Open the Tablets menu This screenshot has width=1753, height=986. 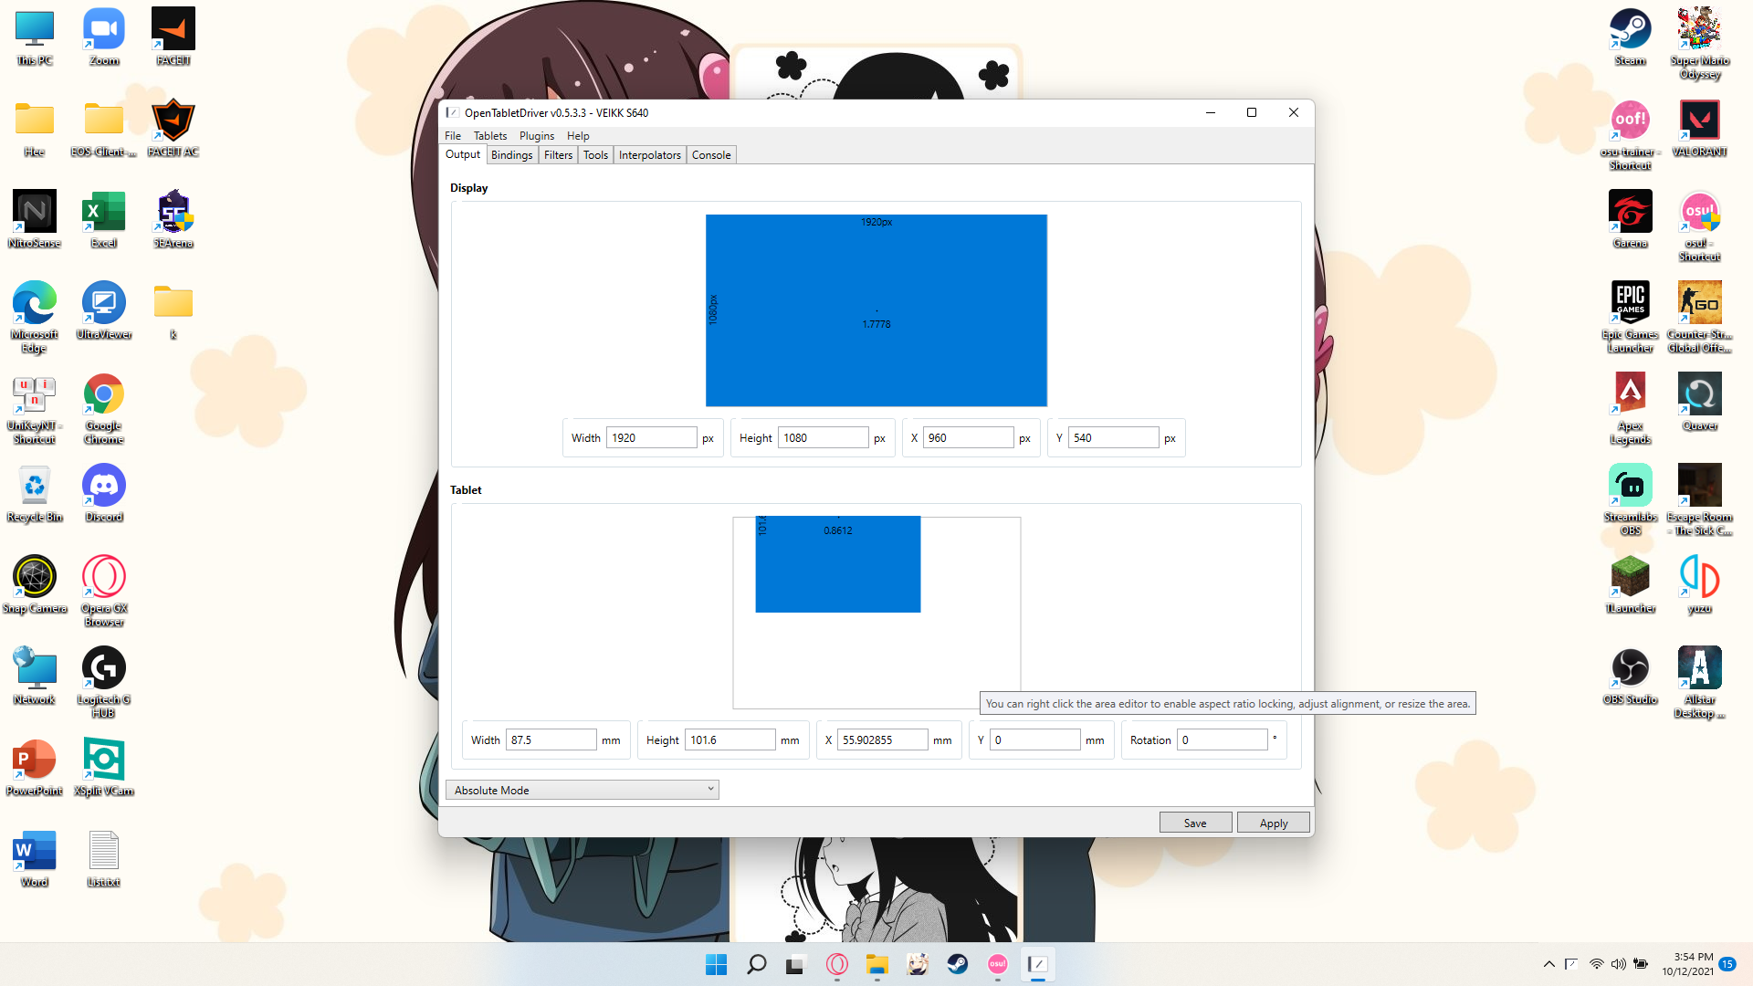[490, 136]
